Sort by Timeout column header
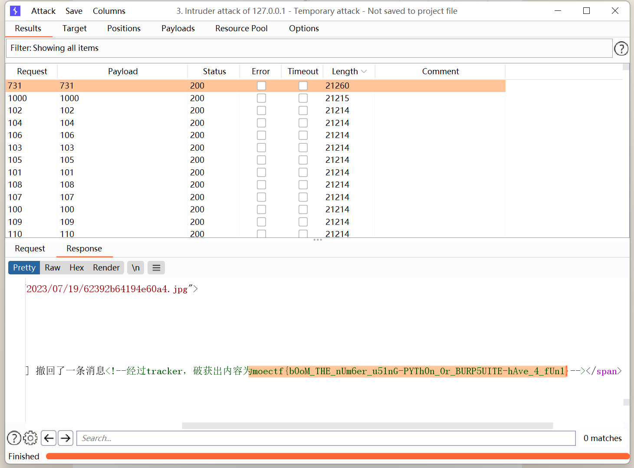The image size is (634, 468). tap(303, 72)
